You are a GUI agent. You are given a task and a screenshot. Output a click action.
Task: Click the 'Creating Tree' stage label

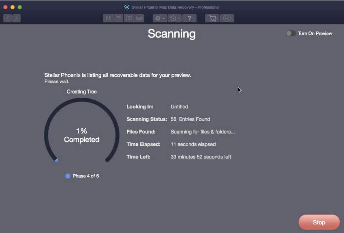[82, 92]
